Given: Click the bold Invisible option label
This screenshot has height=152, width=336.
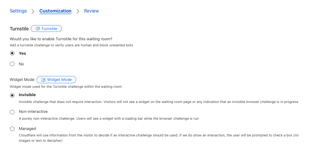Looking at the screenshot, I should click(27, 95).
